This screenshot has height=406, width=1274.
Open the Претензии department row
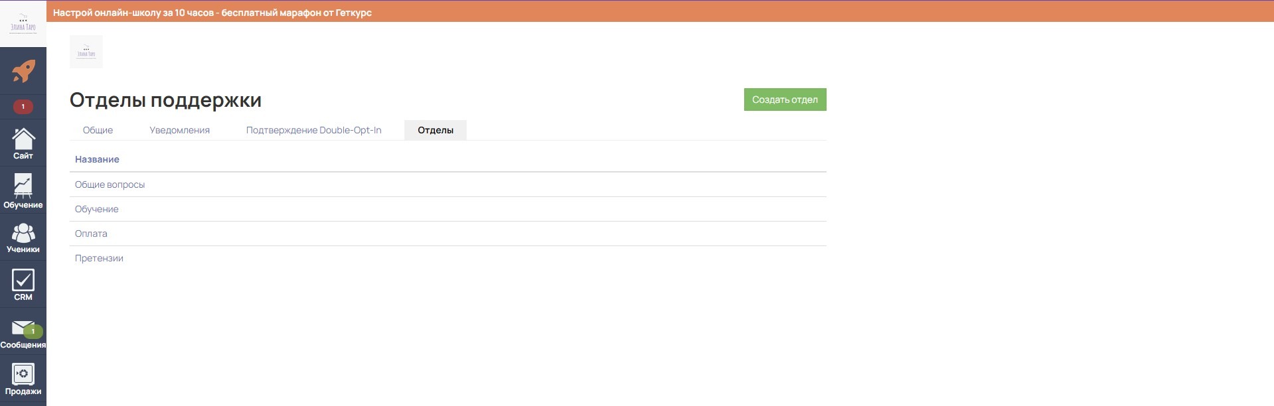coord(448,258)
